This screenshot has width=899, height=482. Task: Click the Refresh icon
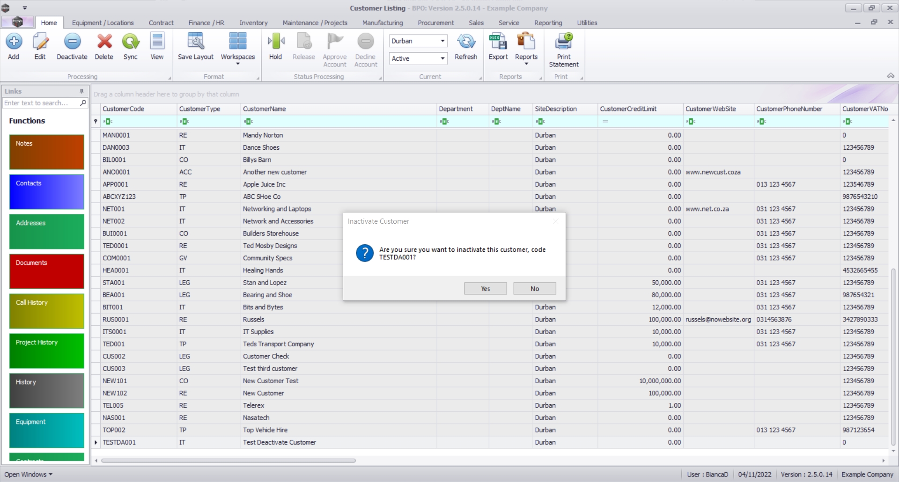(x=466, y=42)
